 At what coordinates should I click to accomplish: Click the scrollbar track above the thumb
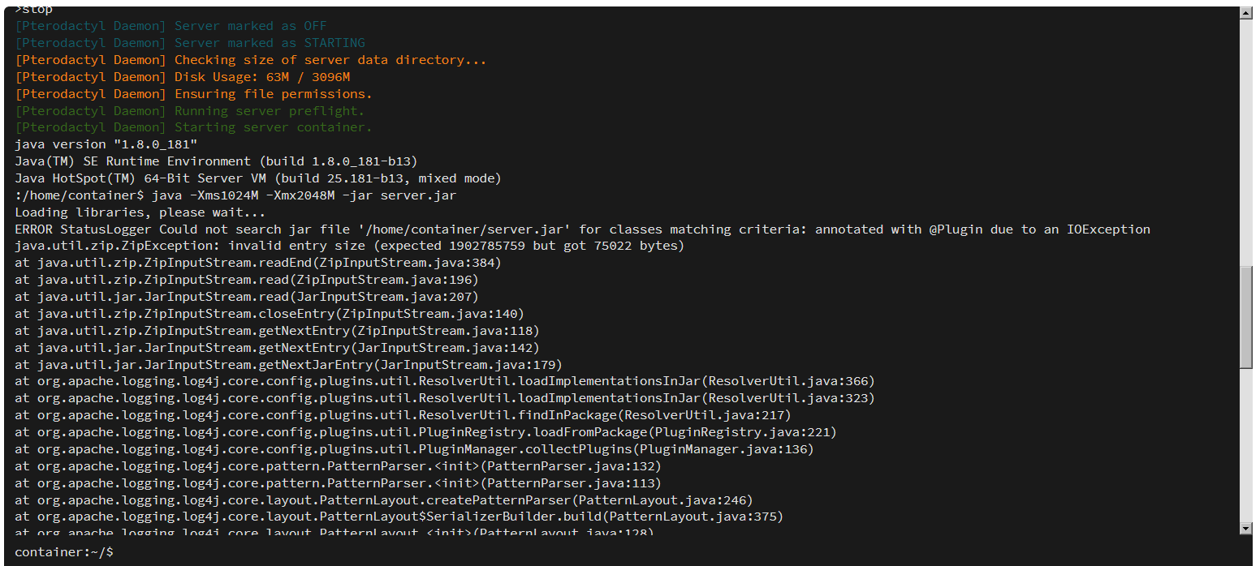[1246, 138]
